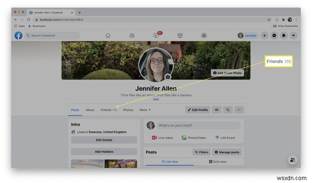Click the Manage posts button
The width and height of the screenshot is (312, 183).
tap(227, 152)
